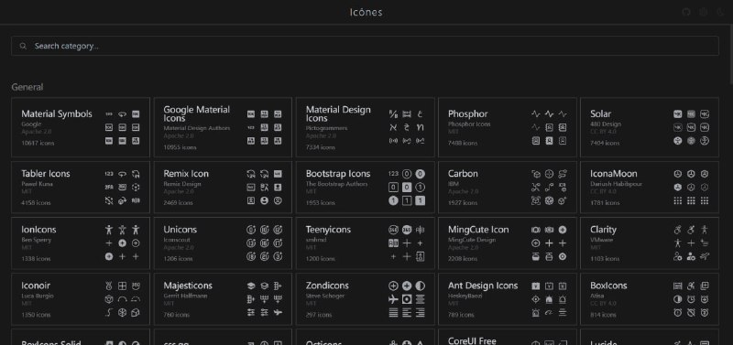The image size is (733, 345).
Task: Click the airplane icon in Zondicons card
Action: click(x=393, y=299)
